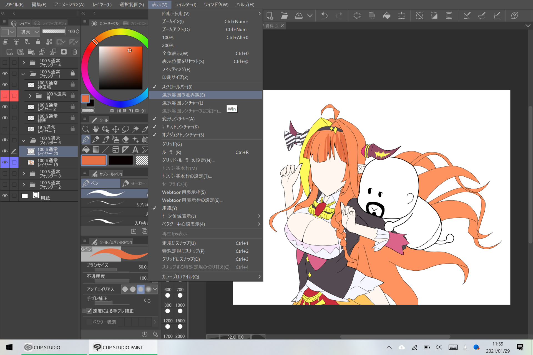The image size is (533, 355).
Task: Toggle グリッド(G) in the view menu
Action: click(x=205, y=144)
